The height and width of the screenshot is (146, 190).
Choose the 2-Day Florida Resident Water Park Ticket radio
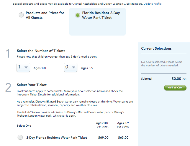click(20, 137)
